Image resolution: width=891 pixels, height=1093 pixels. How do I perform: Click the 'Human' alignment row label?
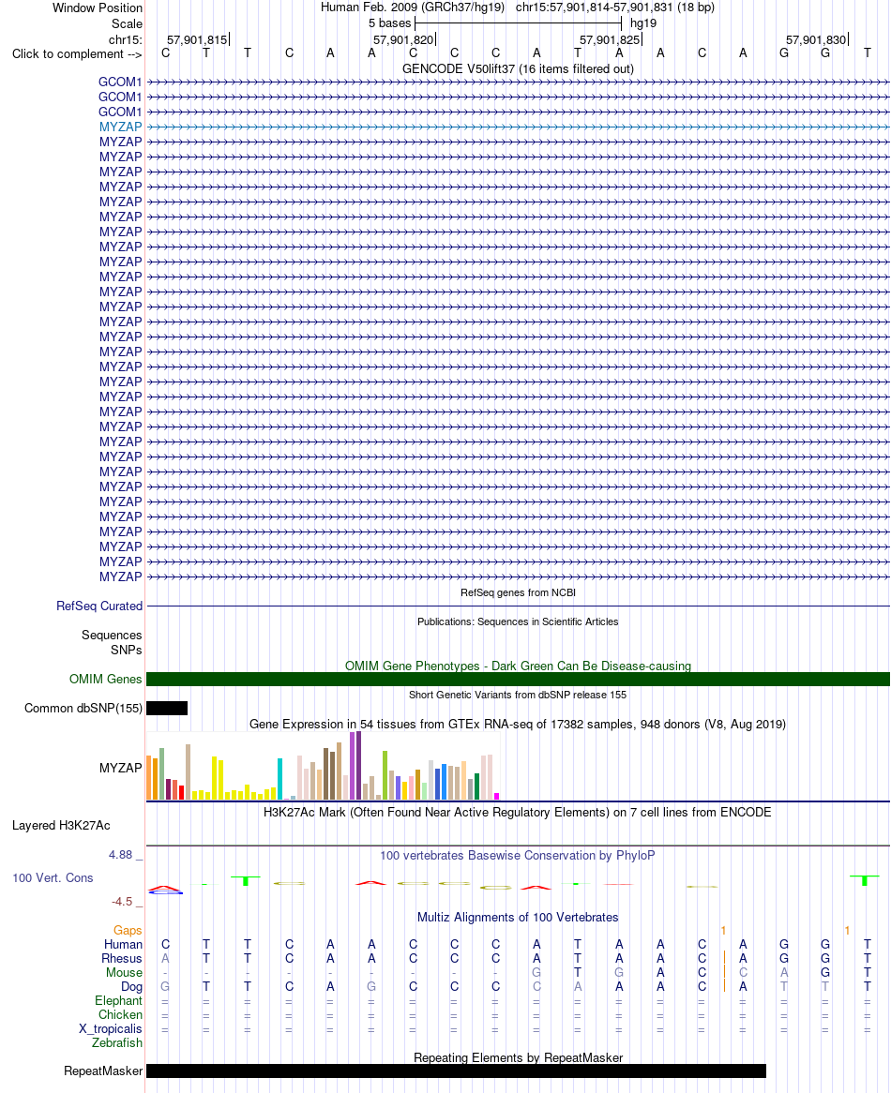click(124, 945)
